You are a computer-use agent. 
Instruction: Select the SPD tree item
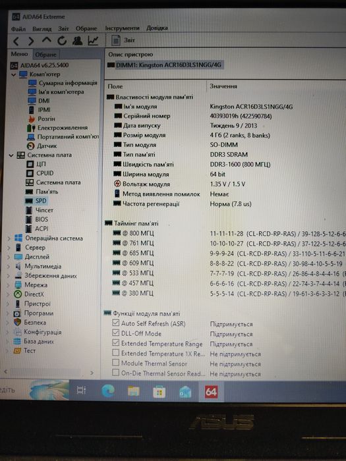[41, 201]
